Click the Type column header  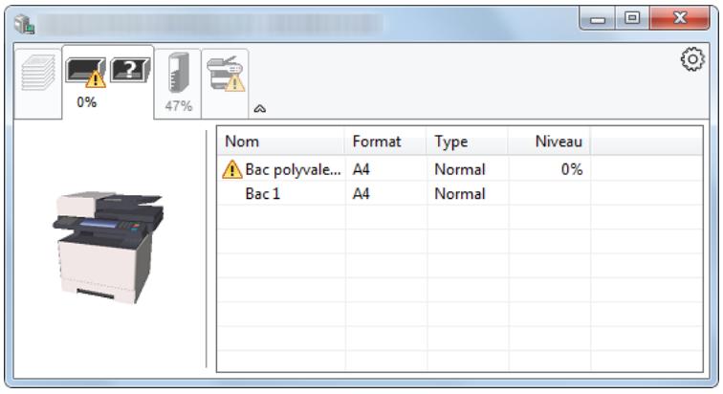click(x=467, y=142)
